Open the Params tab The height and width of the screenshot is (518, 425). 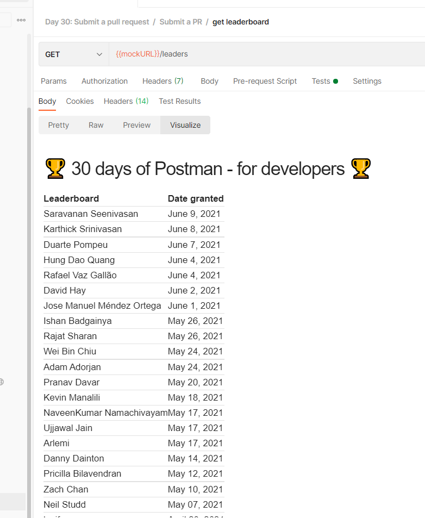point(53,82)
